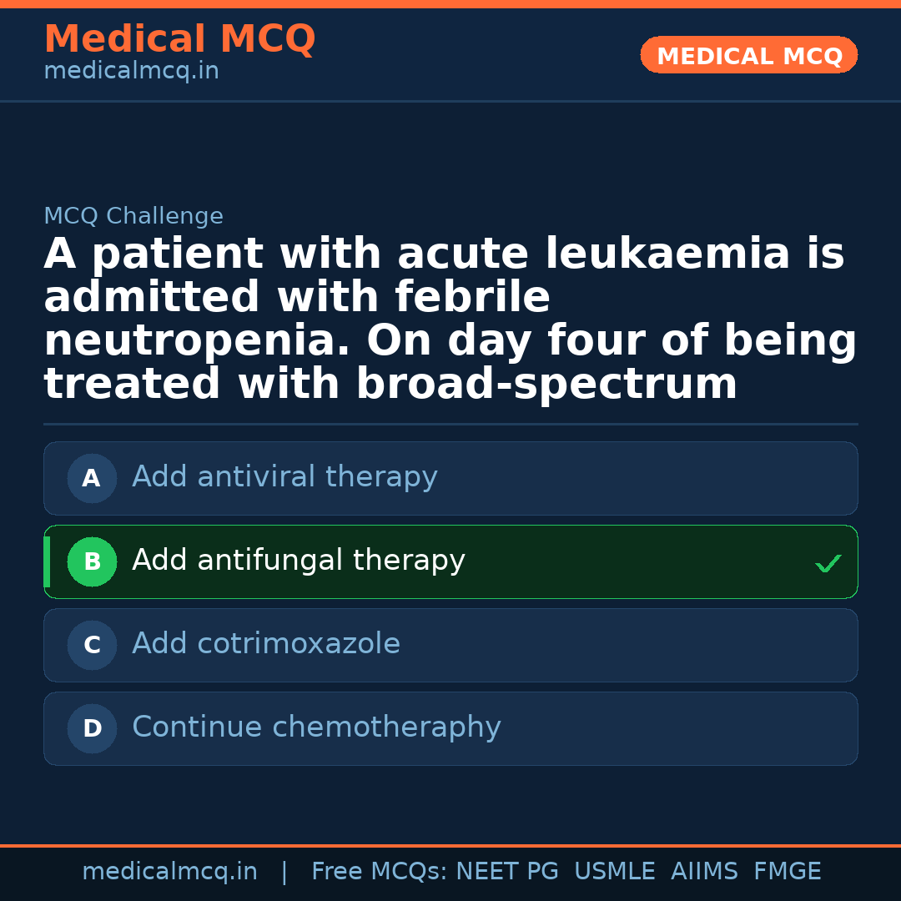This screenshot has width=901, height=901.
Task: Click the orange 'Medical MCQ' header title
Action: 179,39
